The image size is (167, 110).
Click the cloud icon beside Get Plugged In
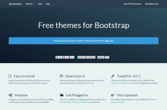pyautogui.click(x=62, y=95)
